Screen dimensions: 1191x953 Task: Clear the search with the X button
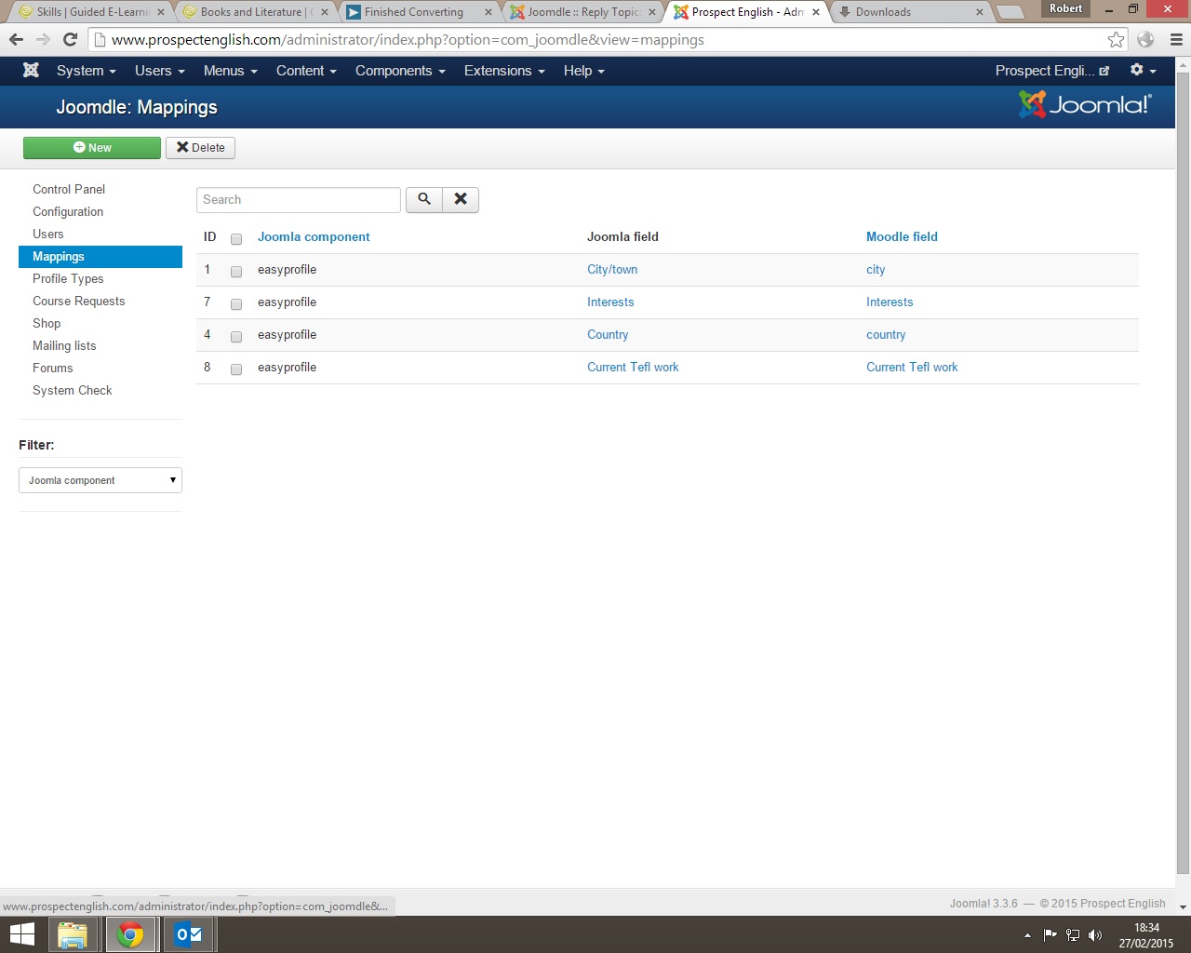pos(461,199)
